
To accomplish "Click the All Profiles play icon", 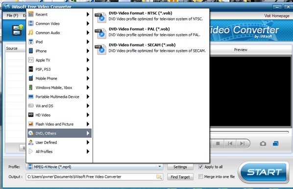I will pos(31,151).
